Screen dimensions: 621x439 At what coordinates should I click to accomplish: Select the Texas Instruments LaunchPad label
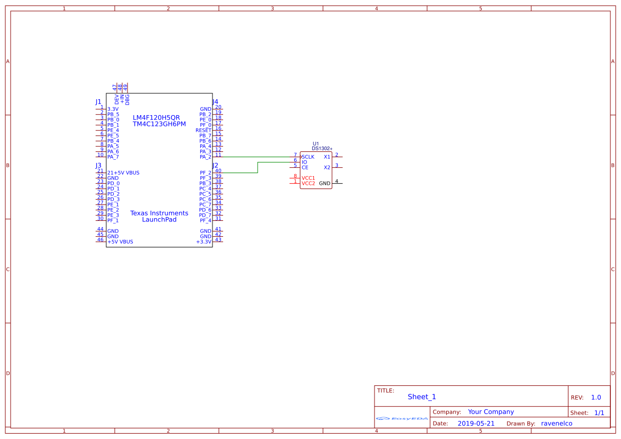159,216
